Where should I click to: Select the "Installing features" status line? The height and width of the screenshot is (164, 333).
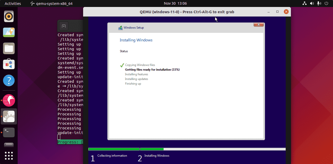tap(136, 74)
